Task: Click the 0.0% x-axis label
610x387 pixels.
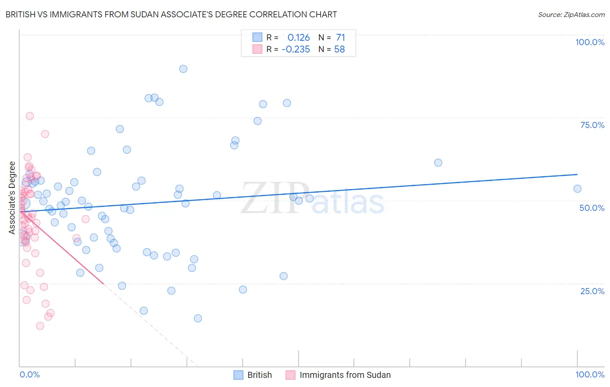Action: coord(30,374)
